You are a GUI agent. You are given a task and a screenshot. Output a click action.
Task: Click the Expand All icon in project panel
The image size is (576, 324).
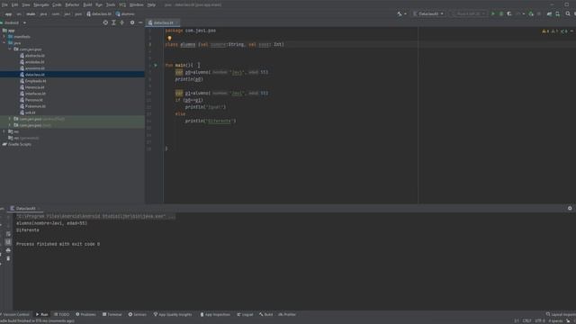114,22
